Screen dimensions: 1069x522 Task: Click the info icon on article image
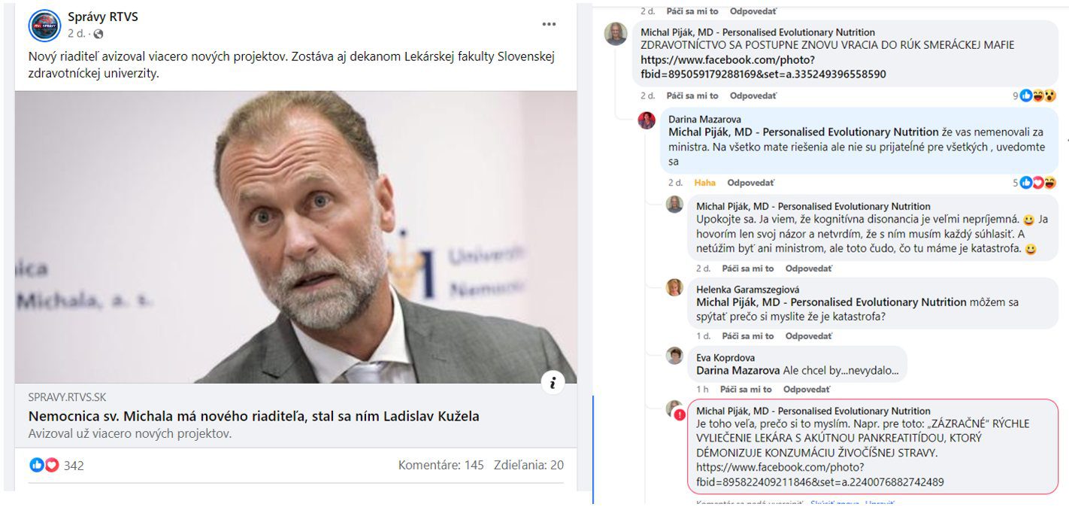[x=553, y=383]
